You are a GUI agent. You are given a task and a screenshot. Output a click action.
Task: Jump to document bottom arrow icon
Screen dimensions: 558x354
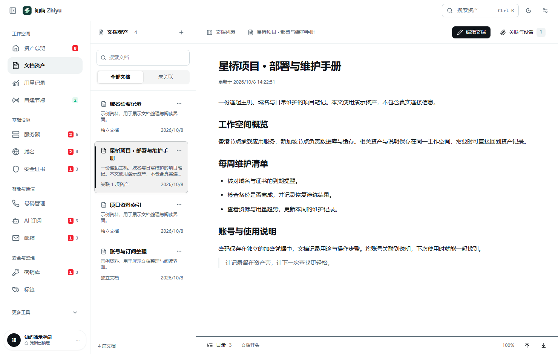point(544,345)
